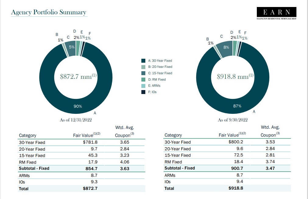The image size is (308, 199).
Task: Select the 87% segment label in the 9/30/2022 chart
Action: tap(237, 106)
